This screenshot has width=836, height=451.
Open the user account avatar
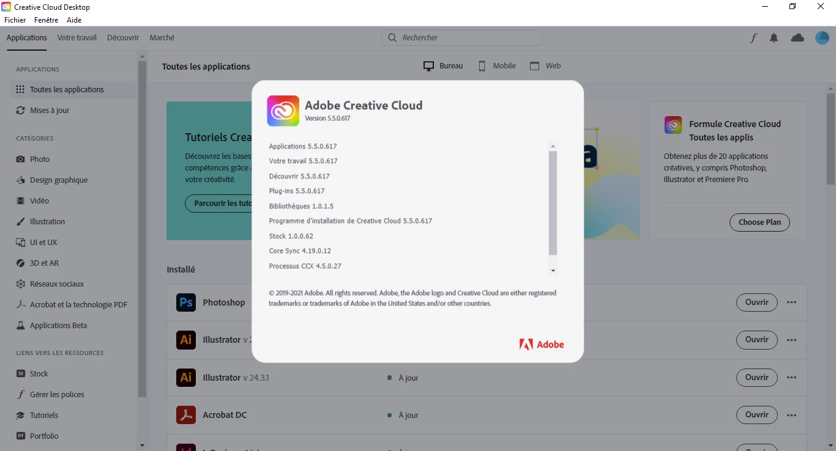tap(822, 38)
